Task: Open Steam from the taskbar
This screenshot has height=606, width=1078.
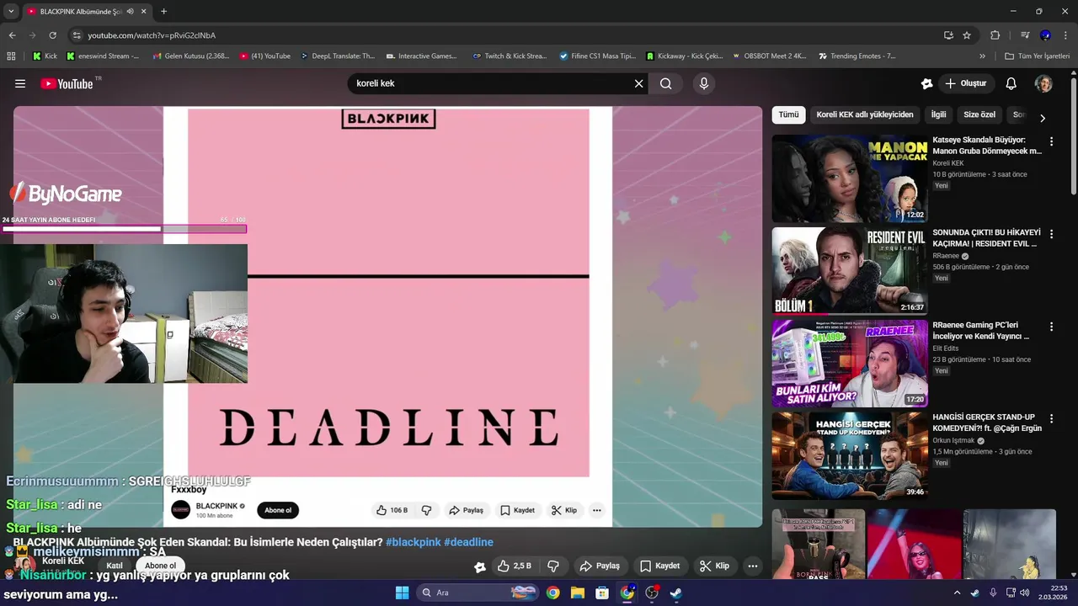Action: pos(676,593)
